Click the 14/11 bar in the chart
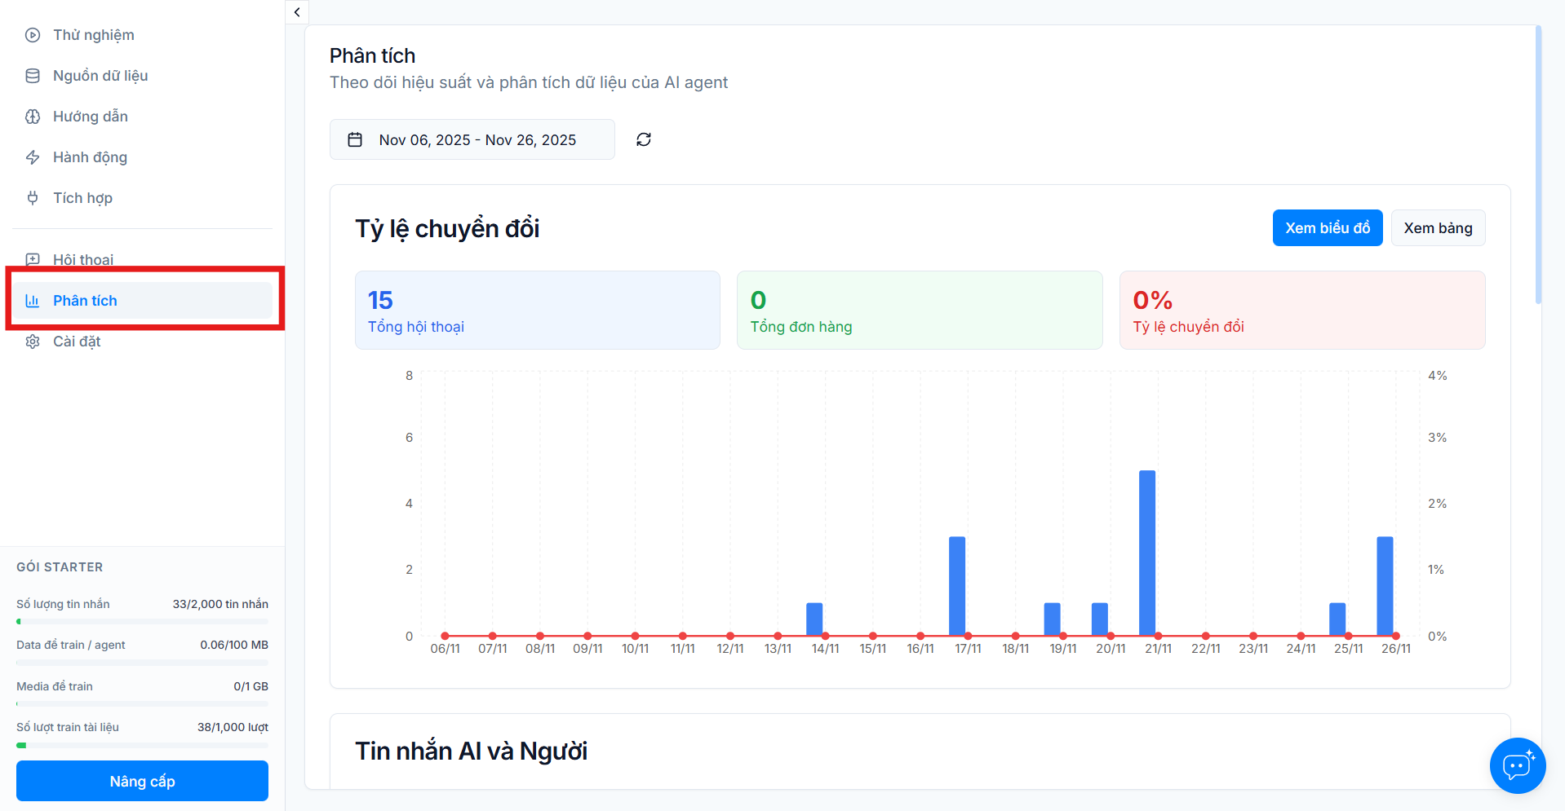1565x811 pixels. click(814, 619)
